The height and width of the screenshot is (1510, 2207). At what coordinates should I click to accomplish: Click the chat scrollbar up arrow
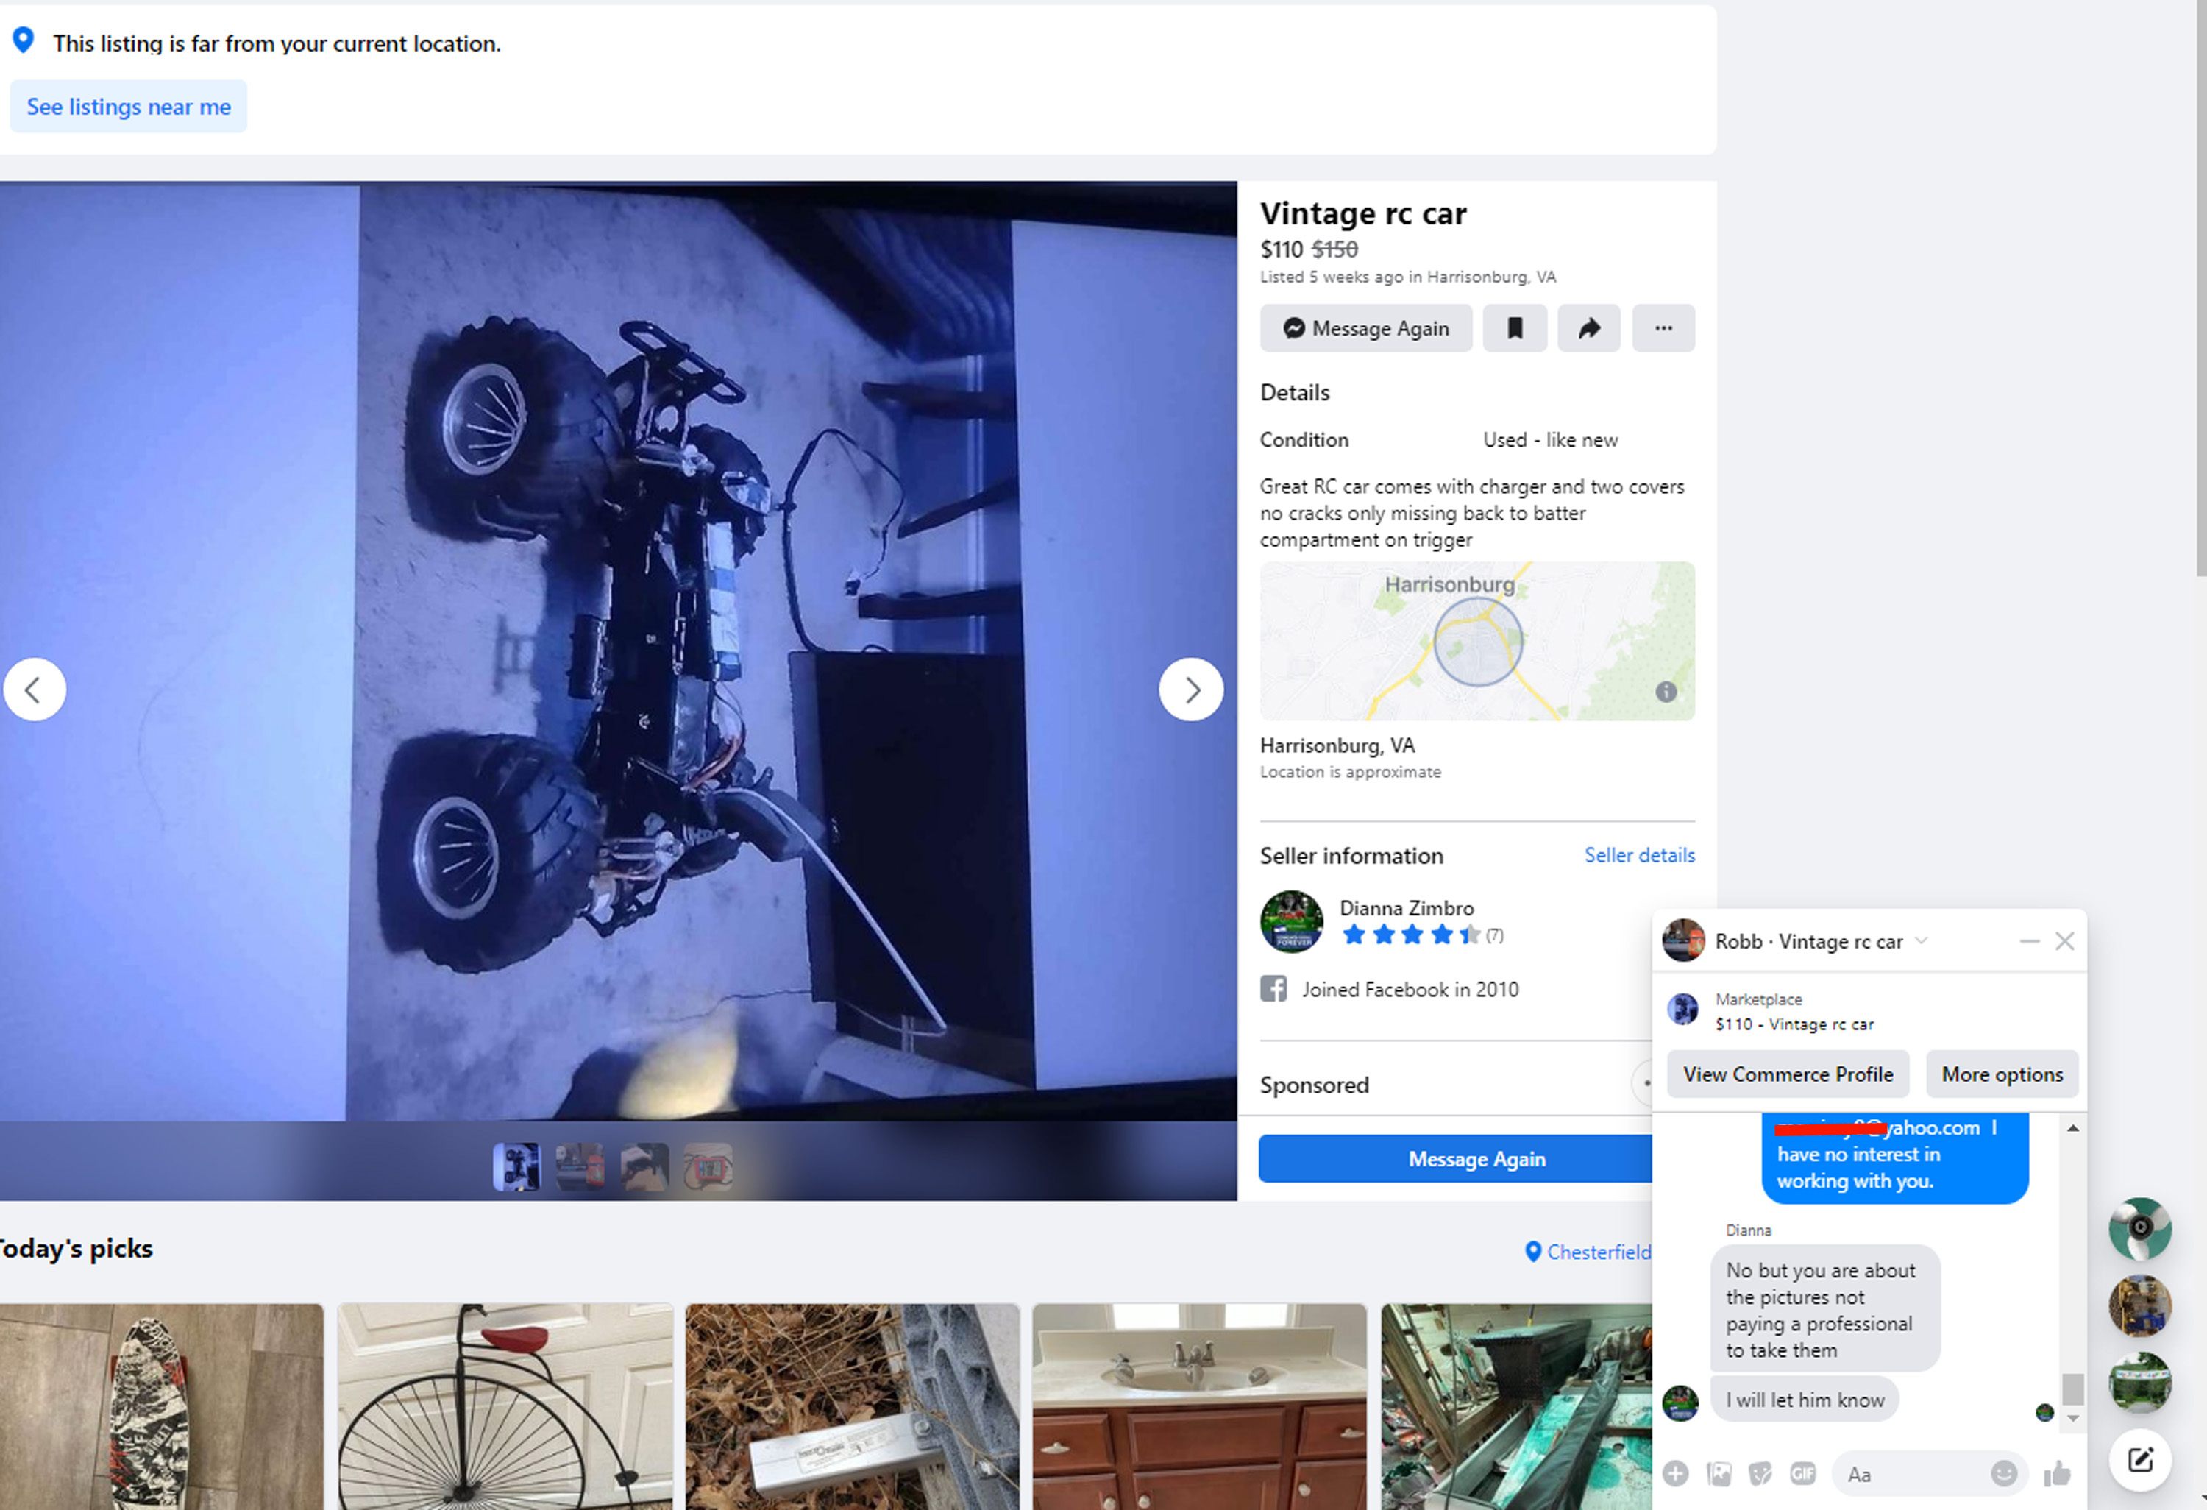[2073, 1128]
